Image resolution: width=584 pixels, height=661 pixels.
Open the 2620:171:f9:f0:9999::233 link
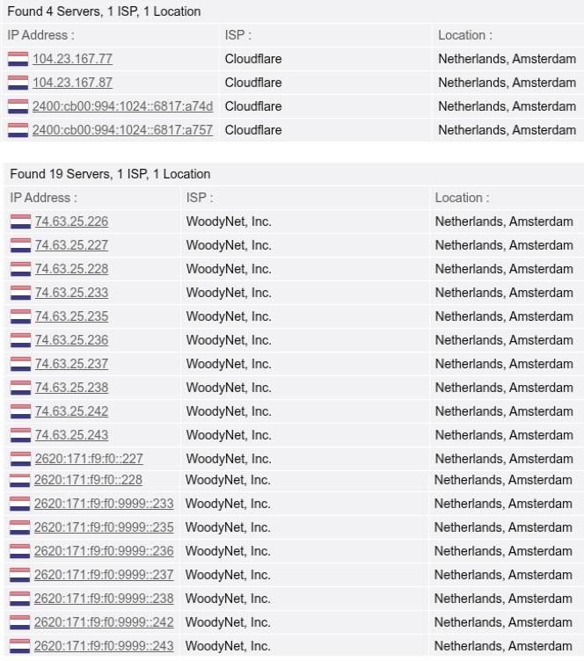104,504
